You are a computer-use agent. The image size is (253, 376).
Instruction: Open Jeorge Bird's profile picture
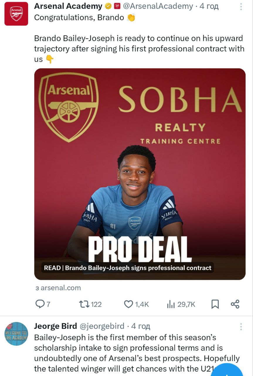click(16, 334)
